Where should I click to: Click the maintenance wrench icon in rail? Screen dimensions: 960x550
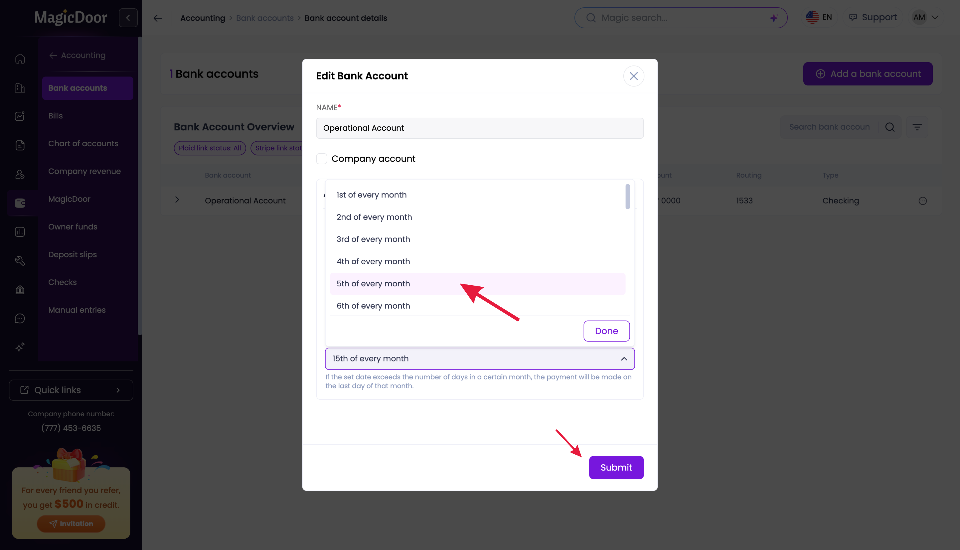click(x=20, y=261)
